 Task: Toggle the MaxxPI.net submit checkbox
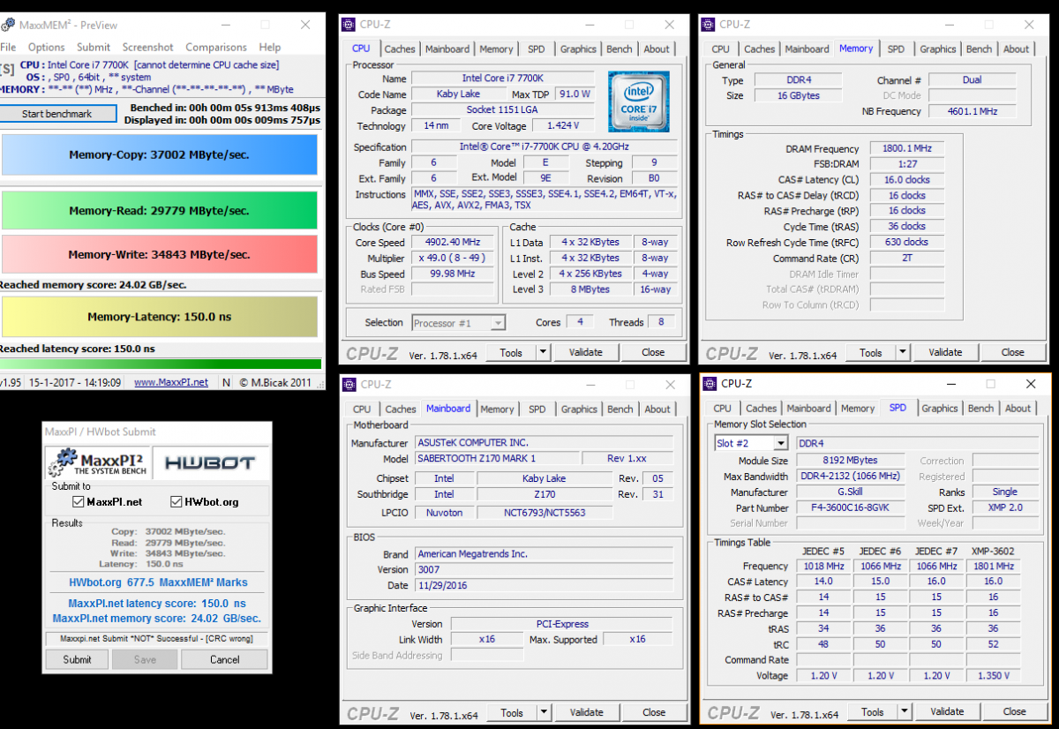pos(79,502)
